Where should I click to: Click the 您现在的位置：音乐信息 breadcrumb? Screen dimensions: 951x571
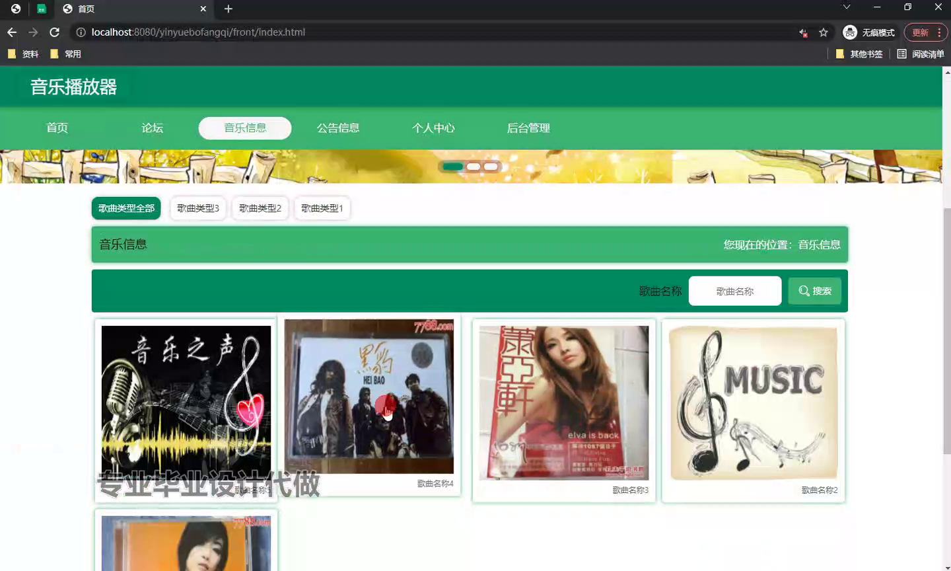782,245
